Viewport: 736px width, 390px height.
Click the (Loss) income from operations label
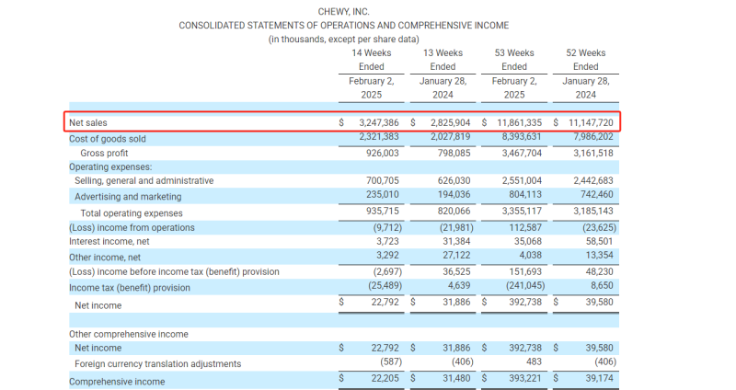pyautogui.click(x=132, y=227)
